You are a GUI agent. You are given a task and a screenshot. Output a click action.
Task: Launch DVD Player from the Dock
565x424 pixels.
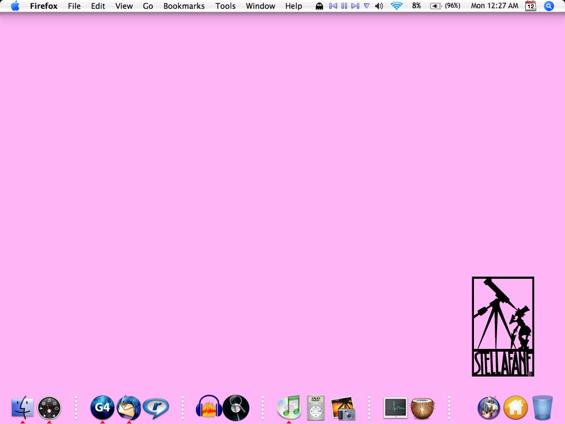[x=316, y=408]
